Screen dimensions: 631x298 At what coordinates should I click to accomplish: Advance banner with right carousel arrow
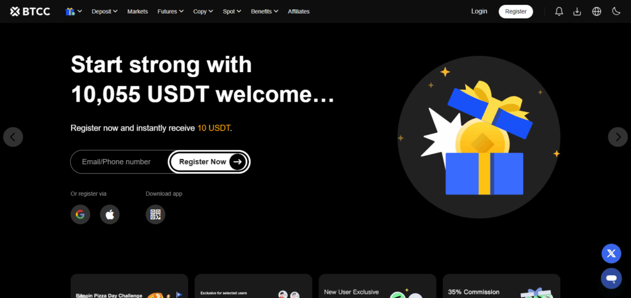pyautogui.click(x=617, y=137)
